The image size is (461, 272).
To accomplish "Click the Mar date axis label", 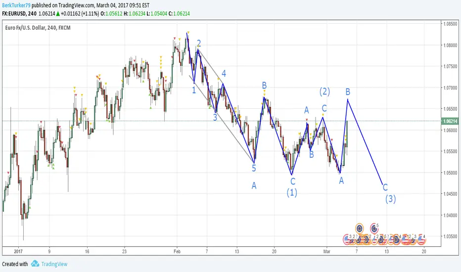I will [326, 251].
